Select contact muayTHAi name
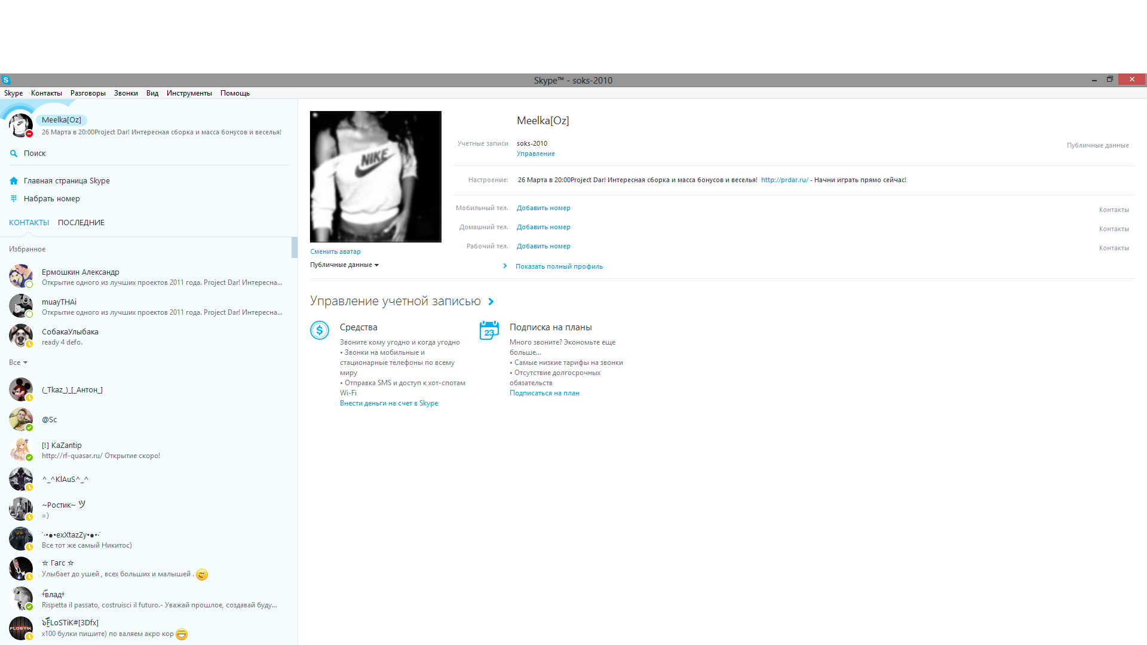This screenshot has width=1147, height=645. [59, 302]
